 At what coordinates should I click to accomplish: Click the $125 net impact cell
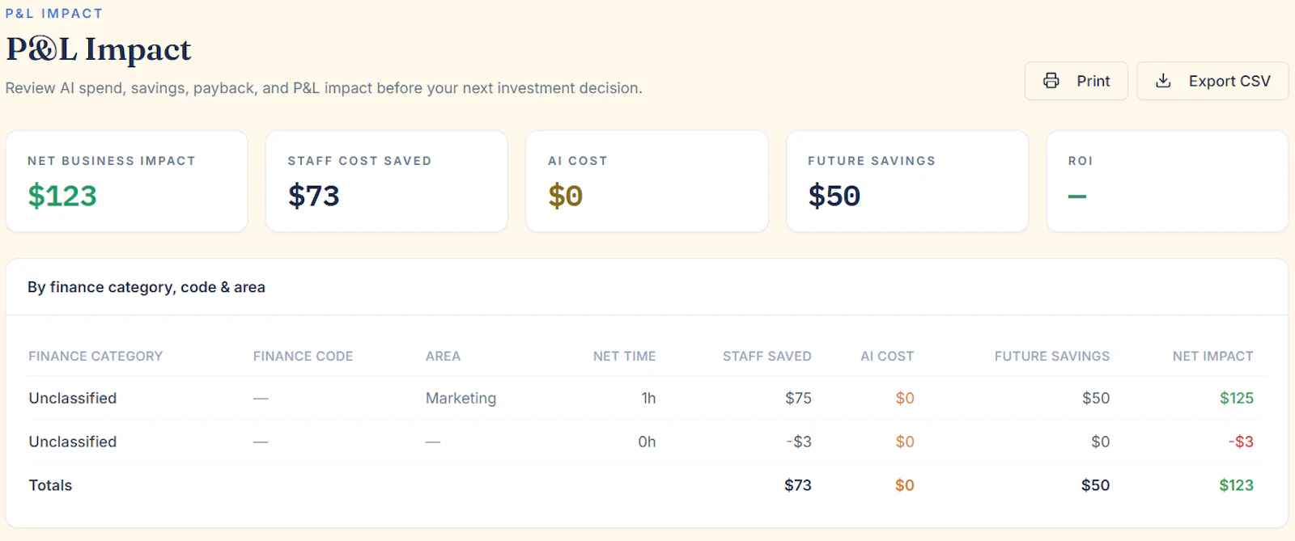click(1237, 398)
